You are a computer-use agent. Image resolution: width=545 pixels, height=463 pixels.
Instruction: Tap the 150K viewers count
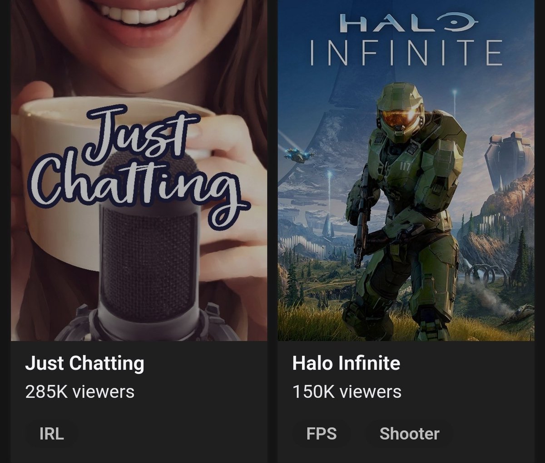(x=347, y=392)
